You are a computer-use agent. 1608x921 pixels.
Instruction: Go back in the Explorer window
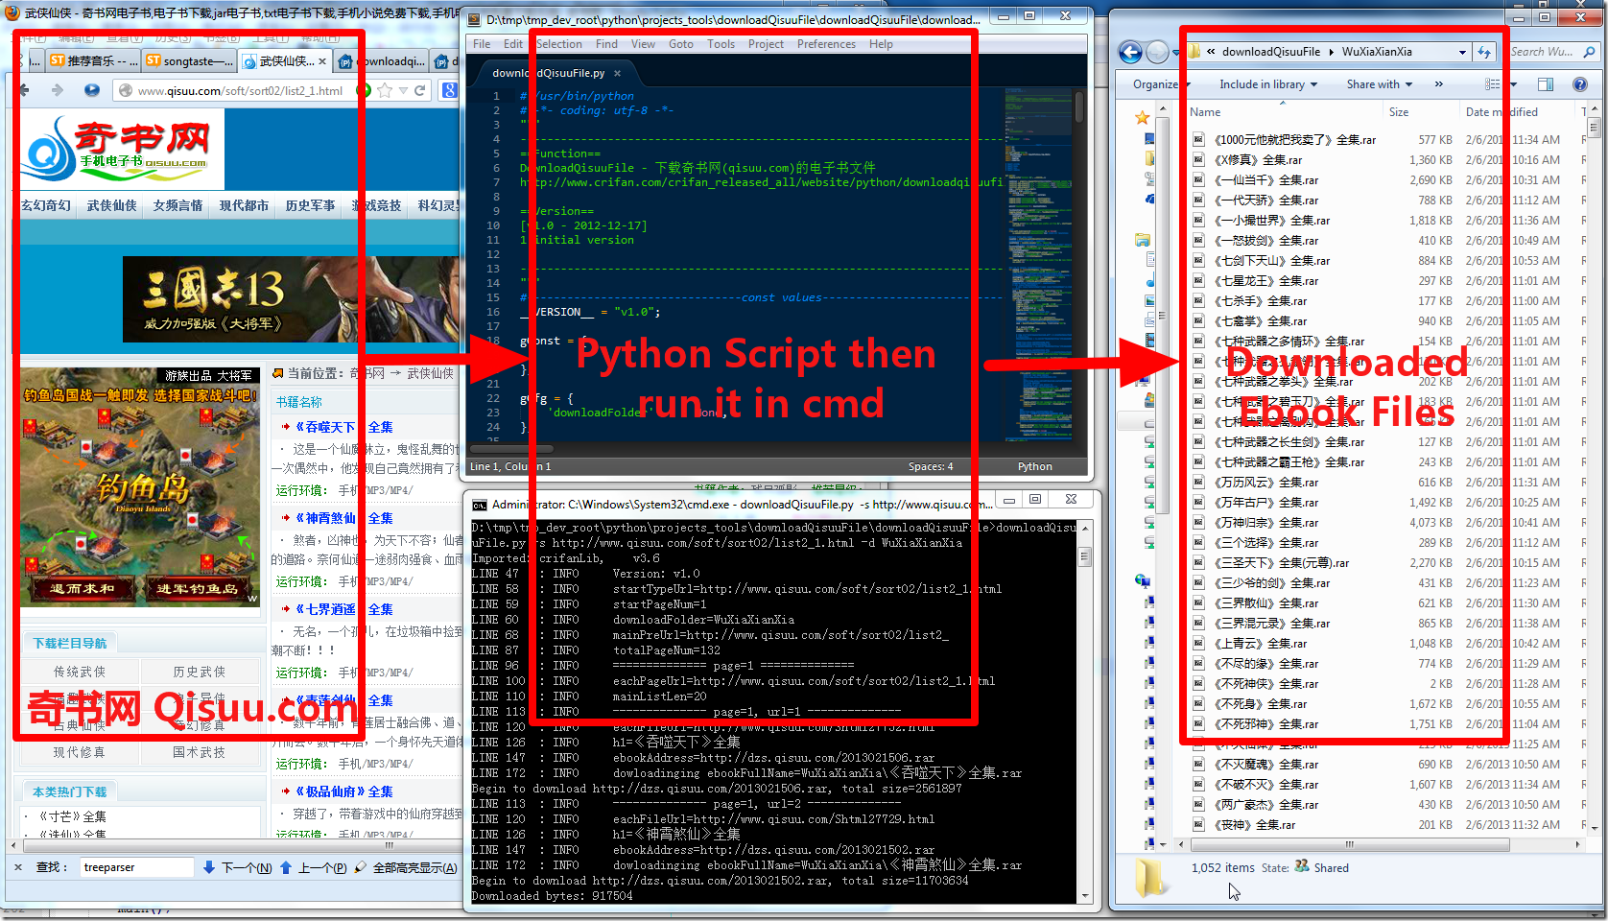click(1131, 53)
